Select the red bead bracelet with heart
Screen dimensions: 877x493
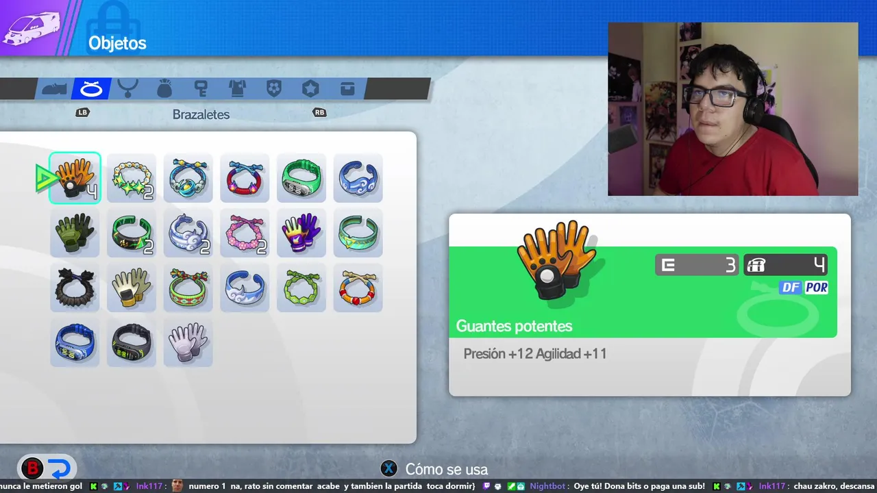[x=358, y=288]
